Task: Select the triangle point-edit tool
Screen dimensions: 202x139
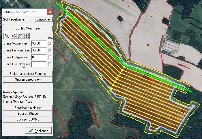Action: (20, 36)
